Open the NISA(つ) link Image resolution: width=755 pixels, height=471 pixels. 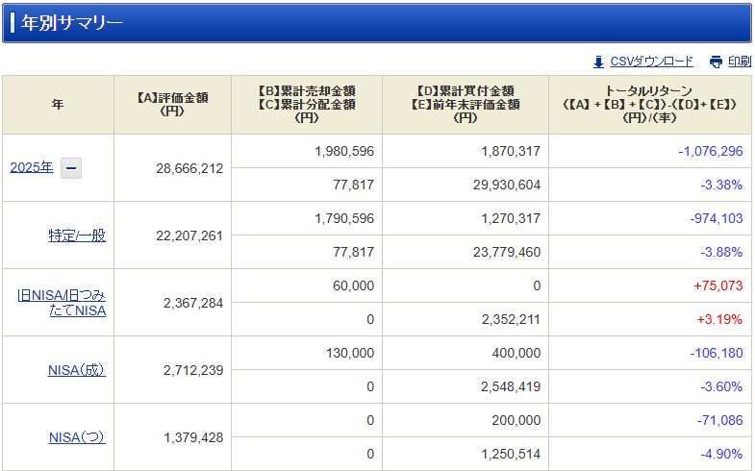click(x=77, y=437)
